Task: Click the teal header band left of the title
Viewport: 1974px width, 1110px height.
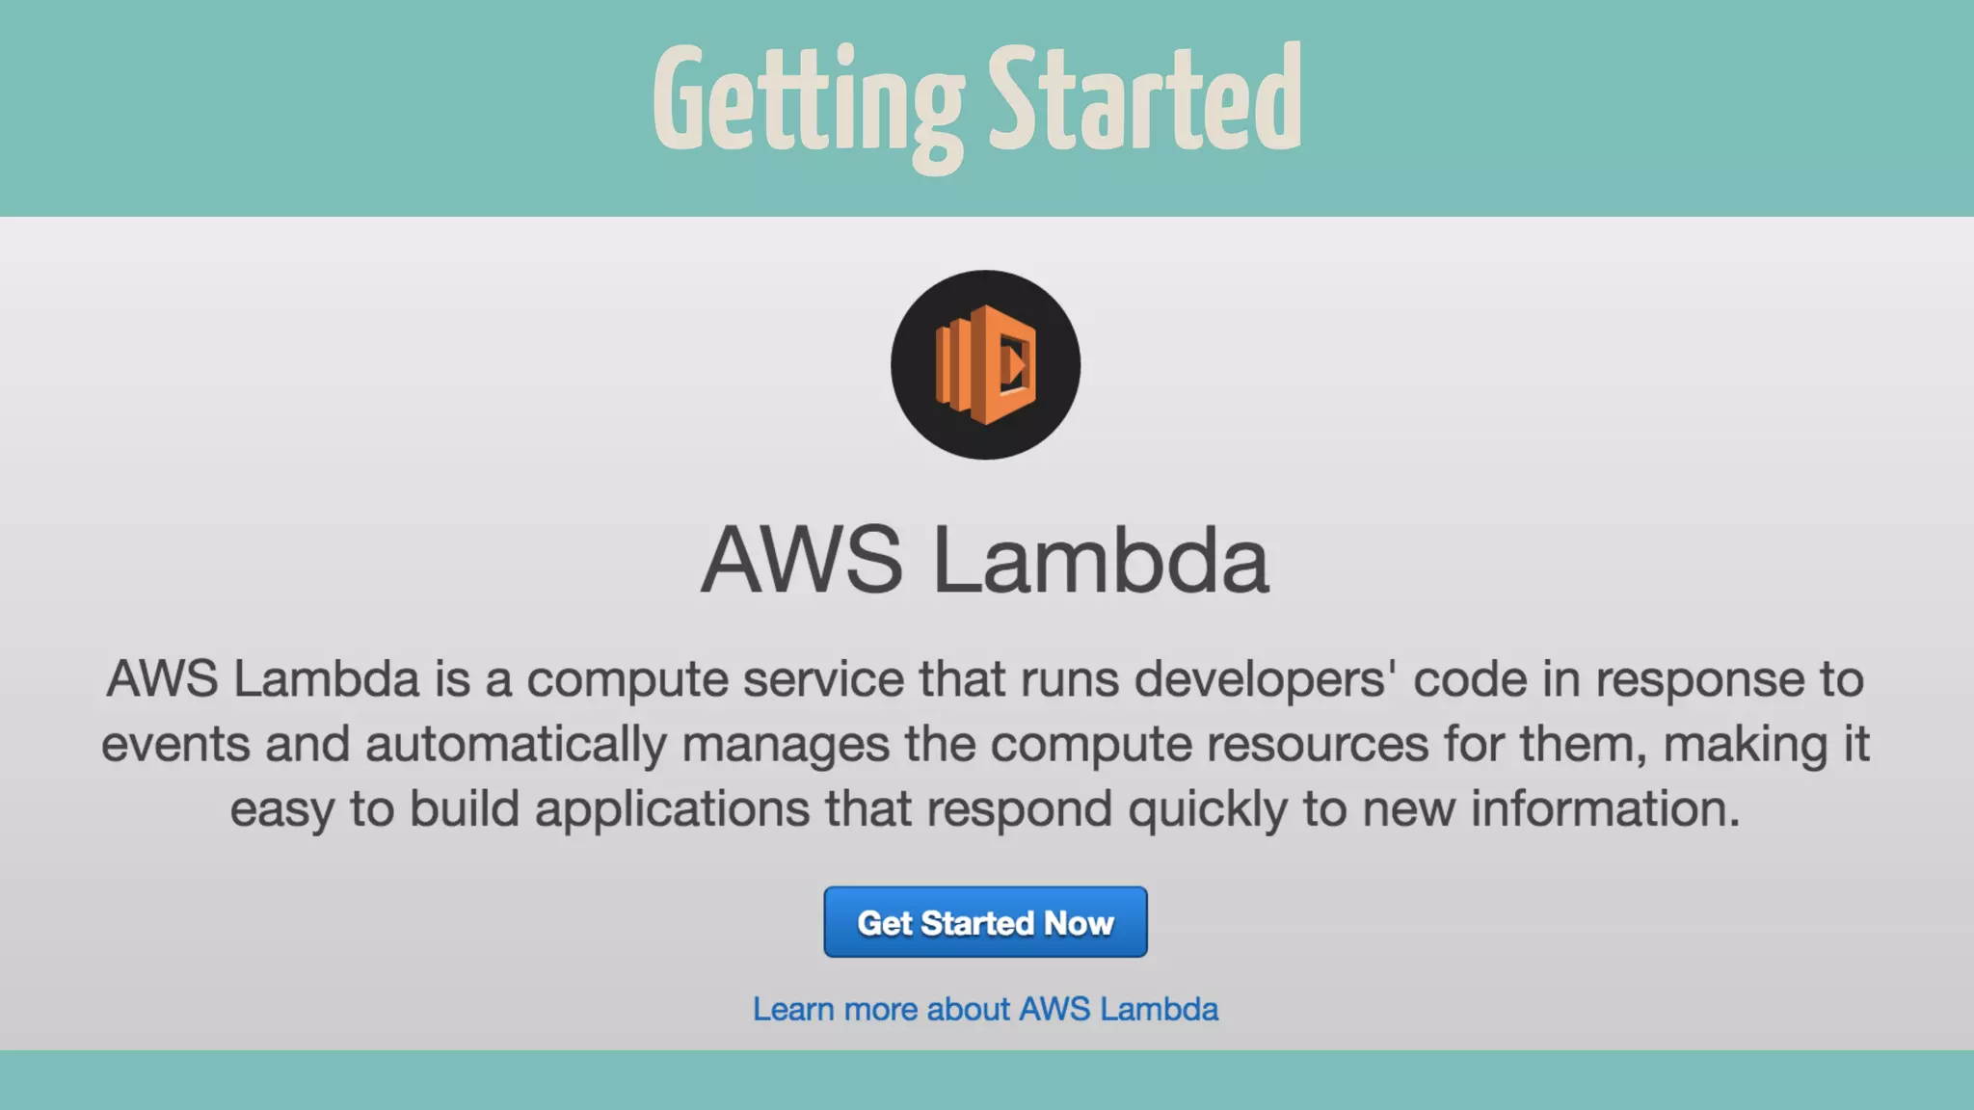Action: point(289,106)
